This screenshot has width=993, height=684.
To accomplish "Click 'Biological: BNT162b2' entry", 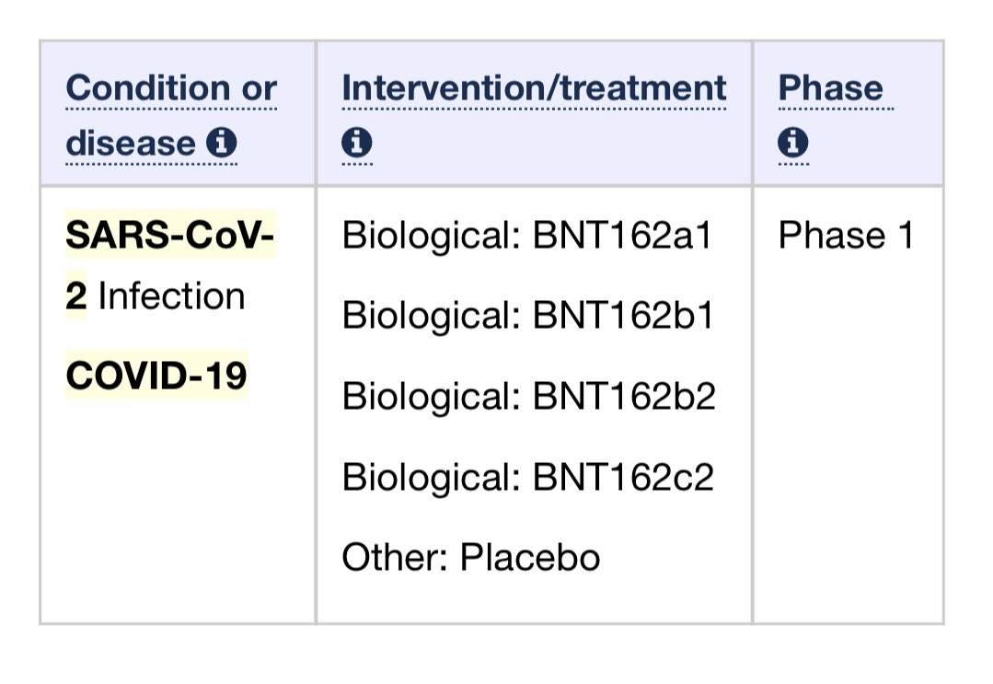I will (529, 396).
